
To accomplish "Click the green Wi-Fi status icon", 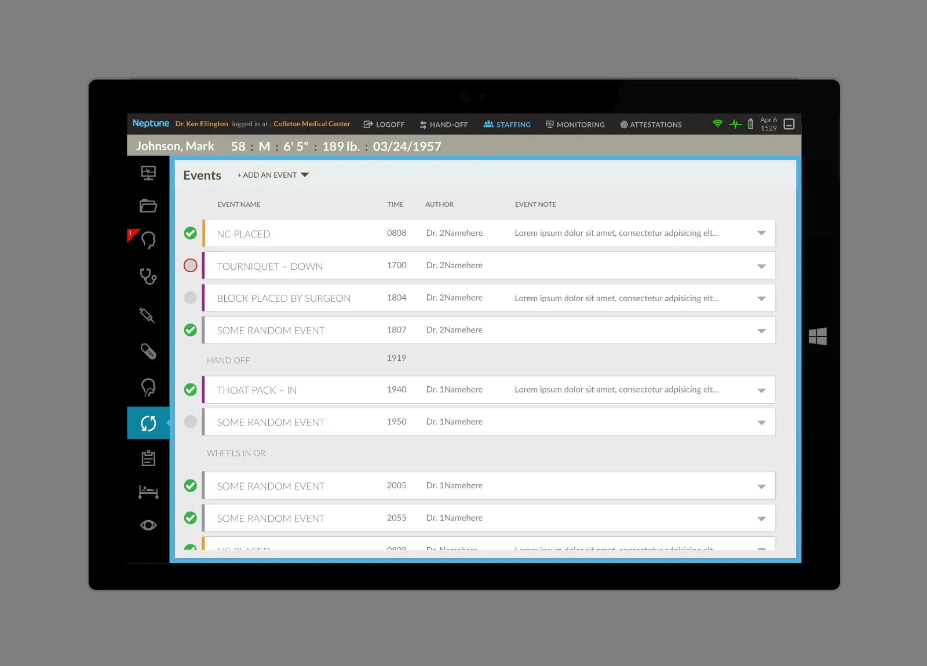I will (718, 123).
